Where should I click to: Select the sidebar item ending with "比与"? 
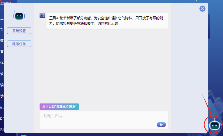tap(2, 118)
